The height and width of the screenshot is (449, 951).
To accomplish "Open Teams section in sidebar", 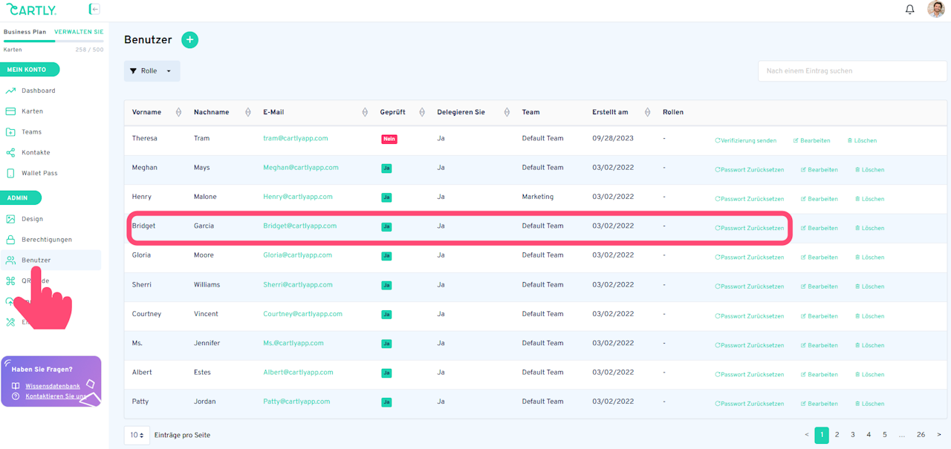I will [x=31, y=132].
